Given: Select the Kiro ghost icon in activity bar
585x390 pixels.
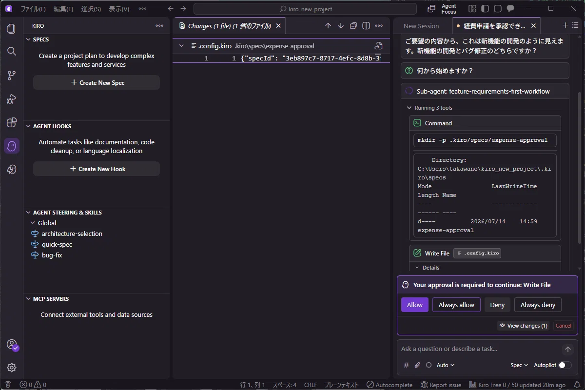Looking at the screenshot, I should 12,146.
